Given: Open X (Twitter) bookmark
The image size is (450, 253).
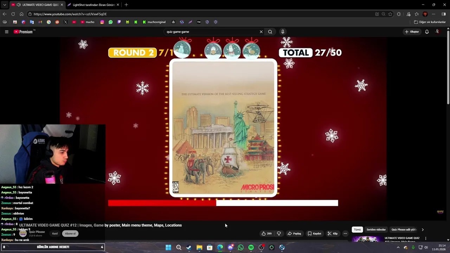Looking at the screenshot, I should tap(65, 22).
